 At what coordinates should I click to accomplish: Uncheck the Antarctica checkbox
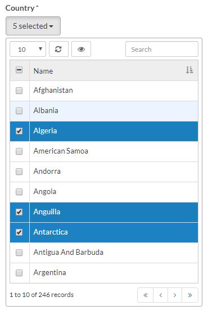tap(19, 232)
